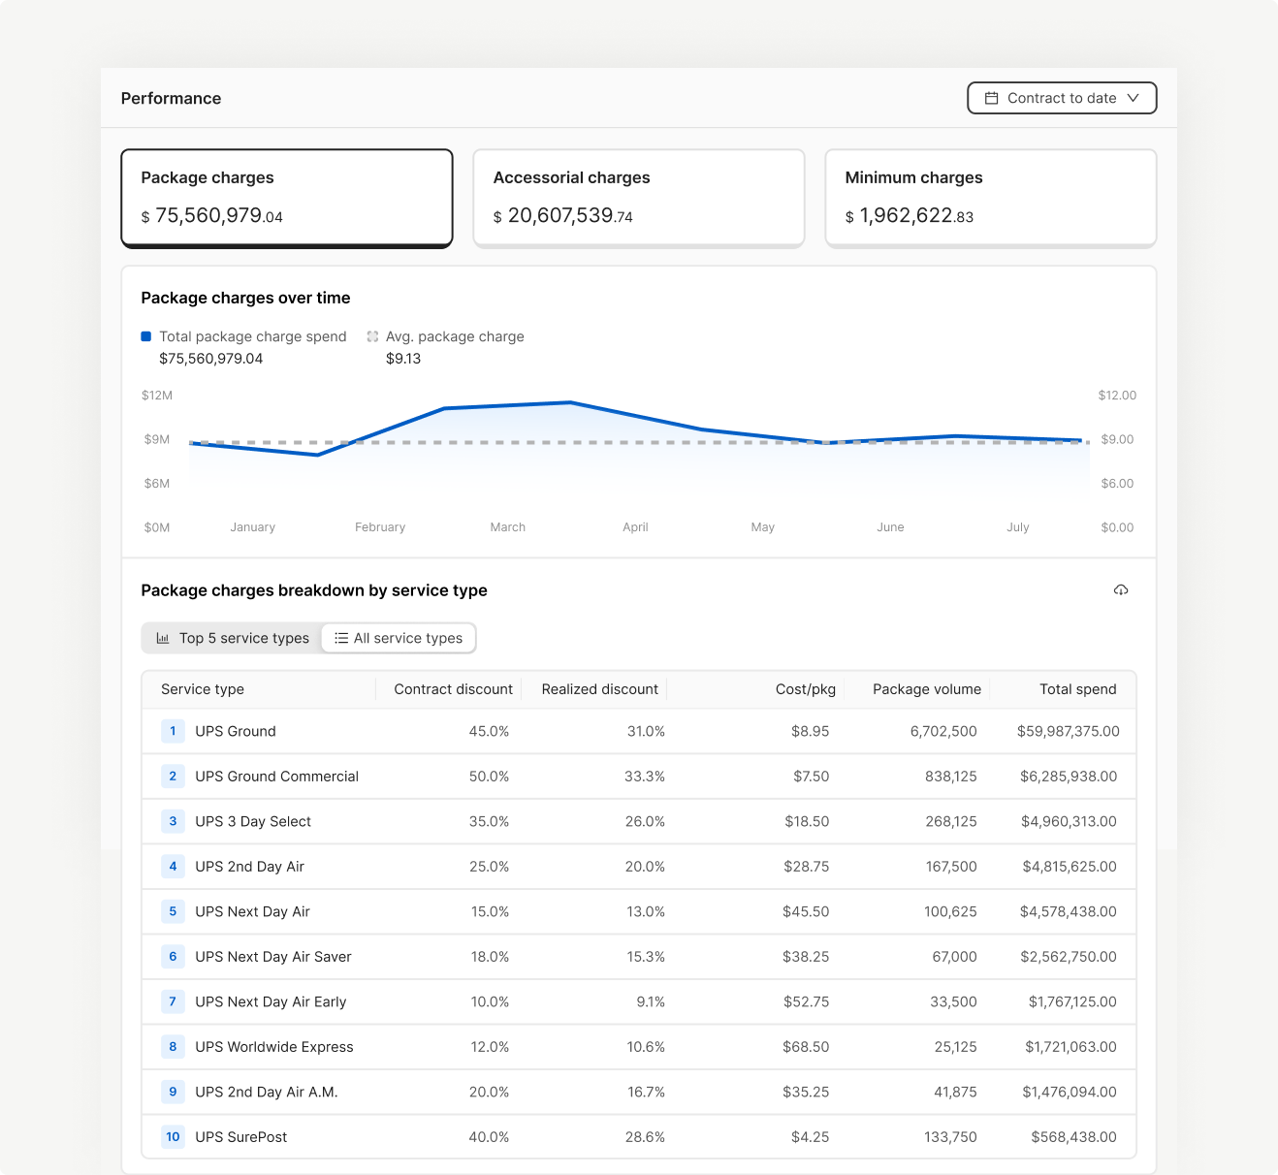Click rank badge 3 for UPS 3 Day Select
This screenshot has height=1175, width=1278.
coord(173,821)
